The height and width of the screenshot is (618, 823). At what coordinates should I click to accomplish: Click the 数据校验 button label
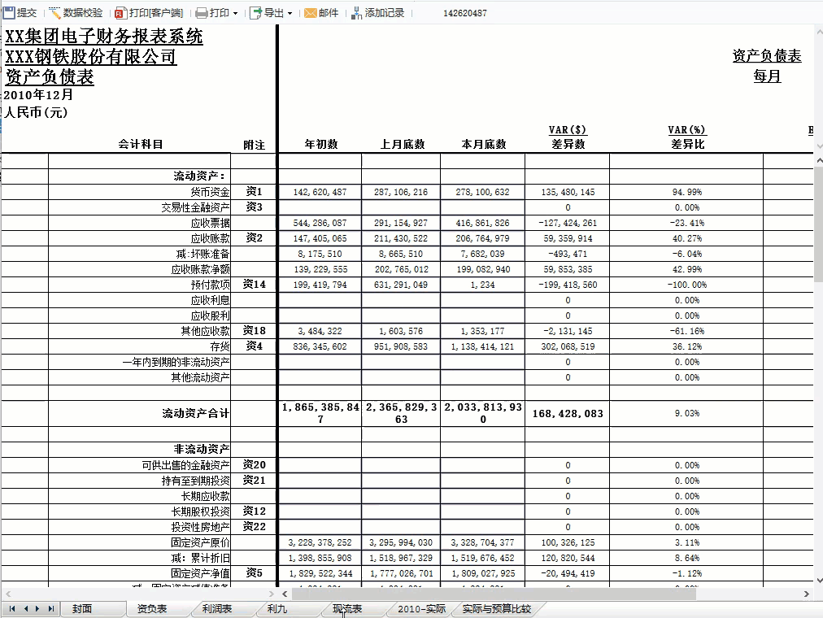[x=83, y=12]
